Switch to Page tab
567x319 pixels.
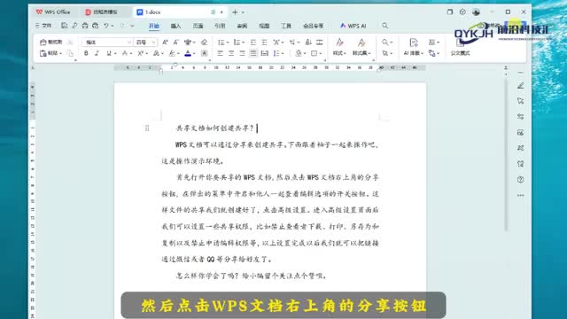[198, 26]
